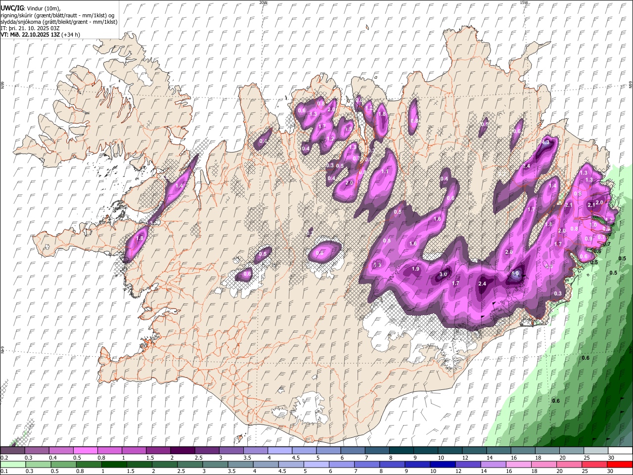Pick the dark mauve 0.2 swatch, upper legend
This screenshot has height=475, width=633.
12,450
